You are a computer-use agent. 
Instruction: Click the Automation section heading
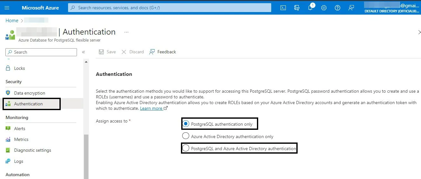17,175
